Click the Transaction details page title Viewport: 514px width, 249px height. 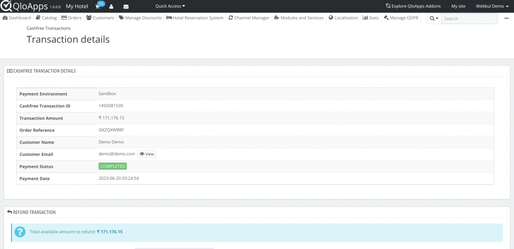[x=68, y=40]
